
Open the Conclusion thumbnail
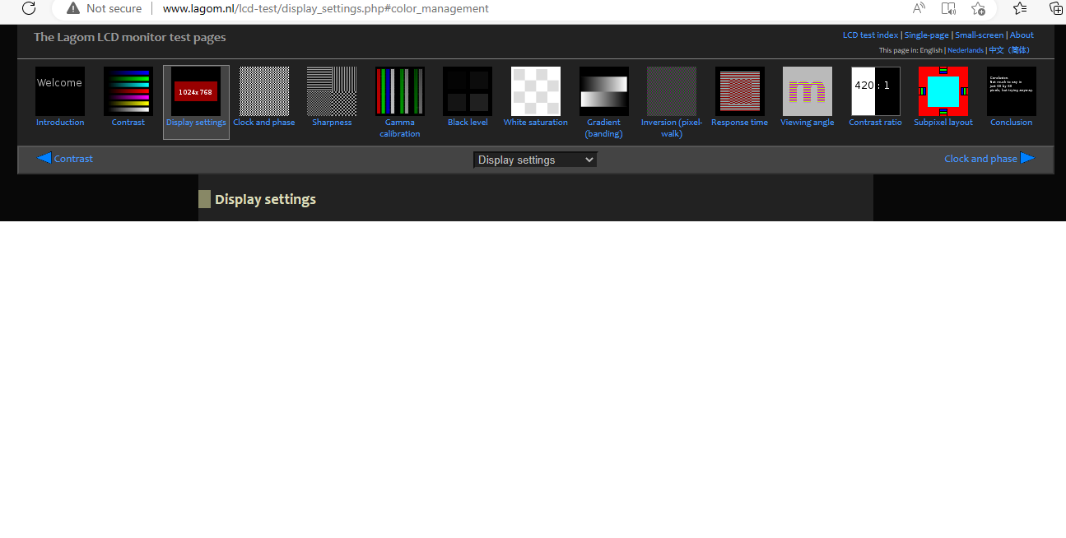pos(1012,91)
